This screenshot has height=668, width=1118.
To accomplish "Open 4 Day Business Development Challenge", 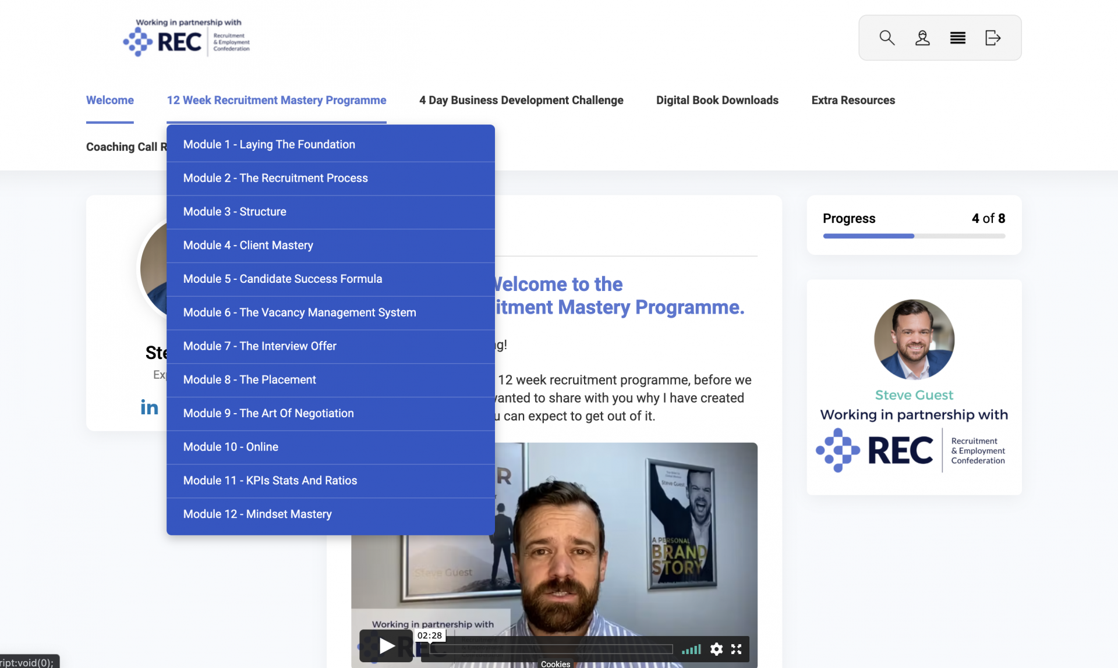I will [x=521, y=100].
